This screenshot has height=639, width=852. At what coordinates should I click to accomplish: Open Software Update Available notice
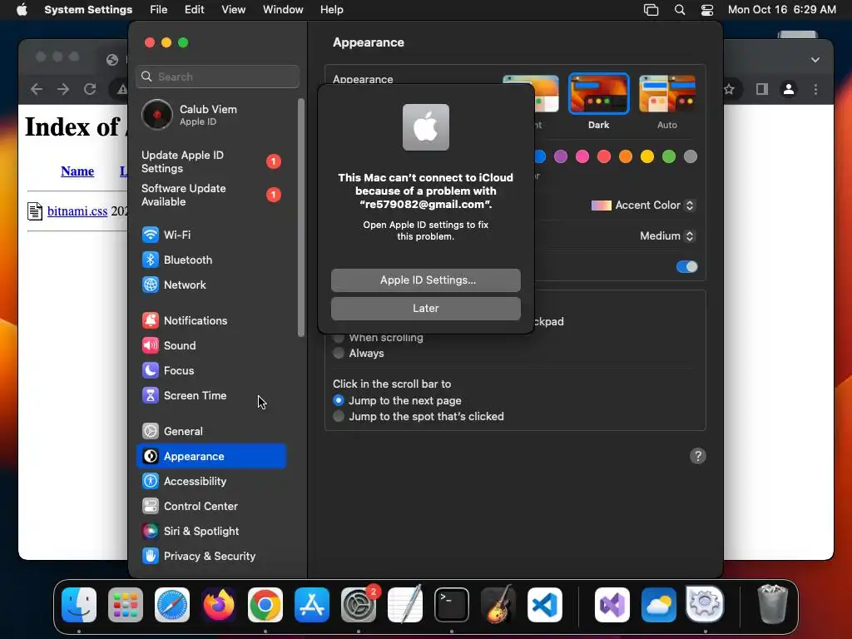pos(211,195)
